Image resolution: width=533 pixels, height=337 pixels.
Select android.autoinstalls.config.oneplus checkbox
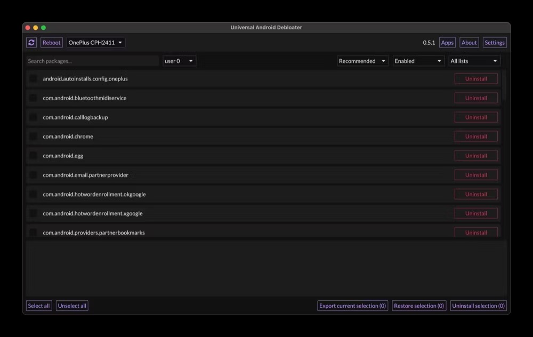click(x=33, y=79)
